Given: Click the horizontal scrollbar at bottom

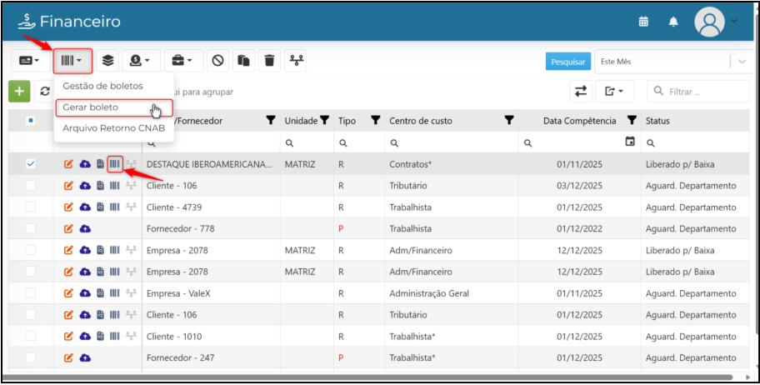Looking at the screenshot, I should (368, 377).
